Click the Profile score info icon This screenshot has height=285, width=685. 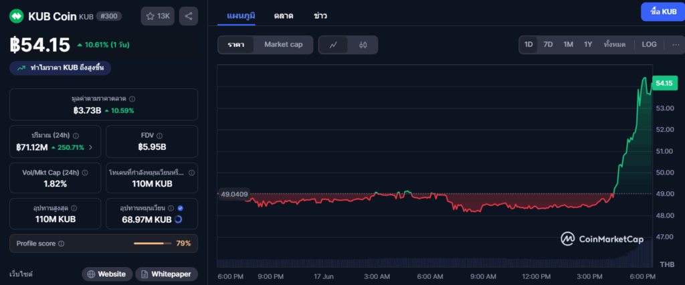pos(62,244)
